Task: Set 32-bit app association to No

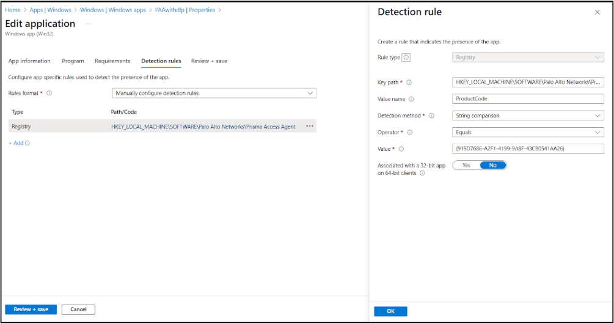Action: point(493,165)
